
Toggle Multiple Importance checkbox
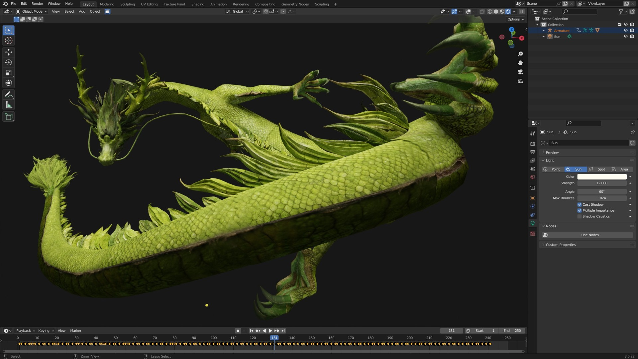point(580,210)
